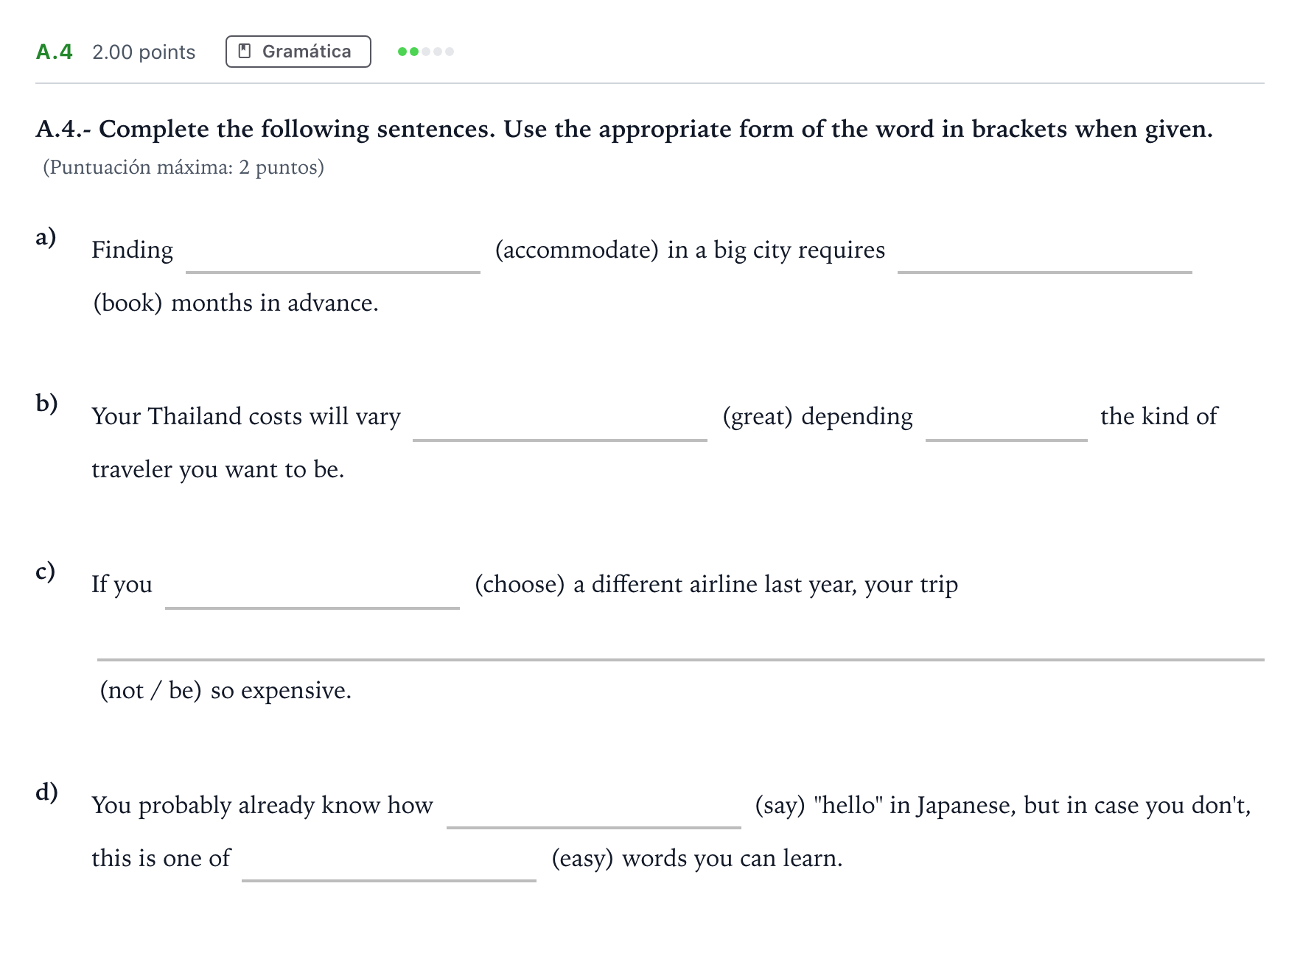Click the green difficulty dots indicator

point(426,52)
